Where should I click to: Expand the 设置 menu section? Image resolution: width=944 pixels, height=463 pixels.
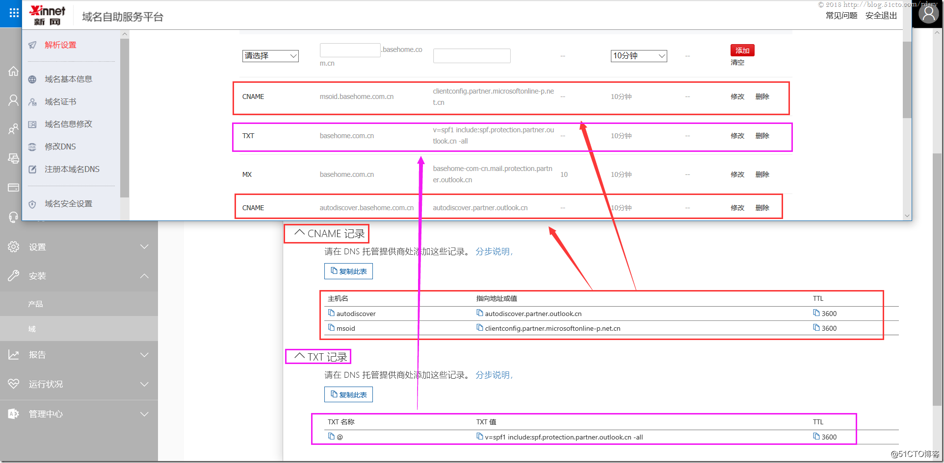[x=144, y=246]
